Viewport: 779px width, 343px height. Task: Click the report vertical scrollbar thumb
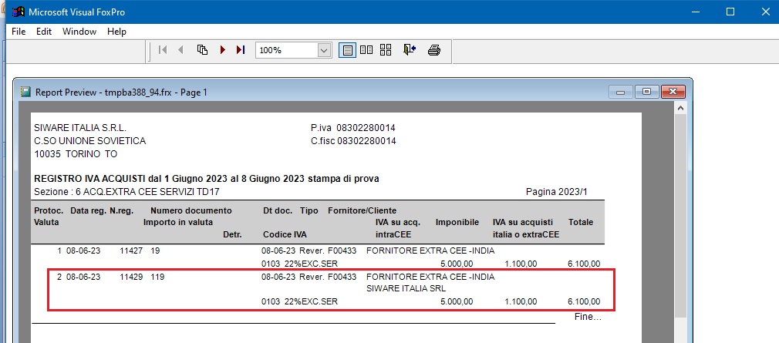(x=680, y=216)
